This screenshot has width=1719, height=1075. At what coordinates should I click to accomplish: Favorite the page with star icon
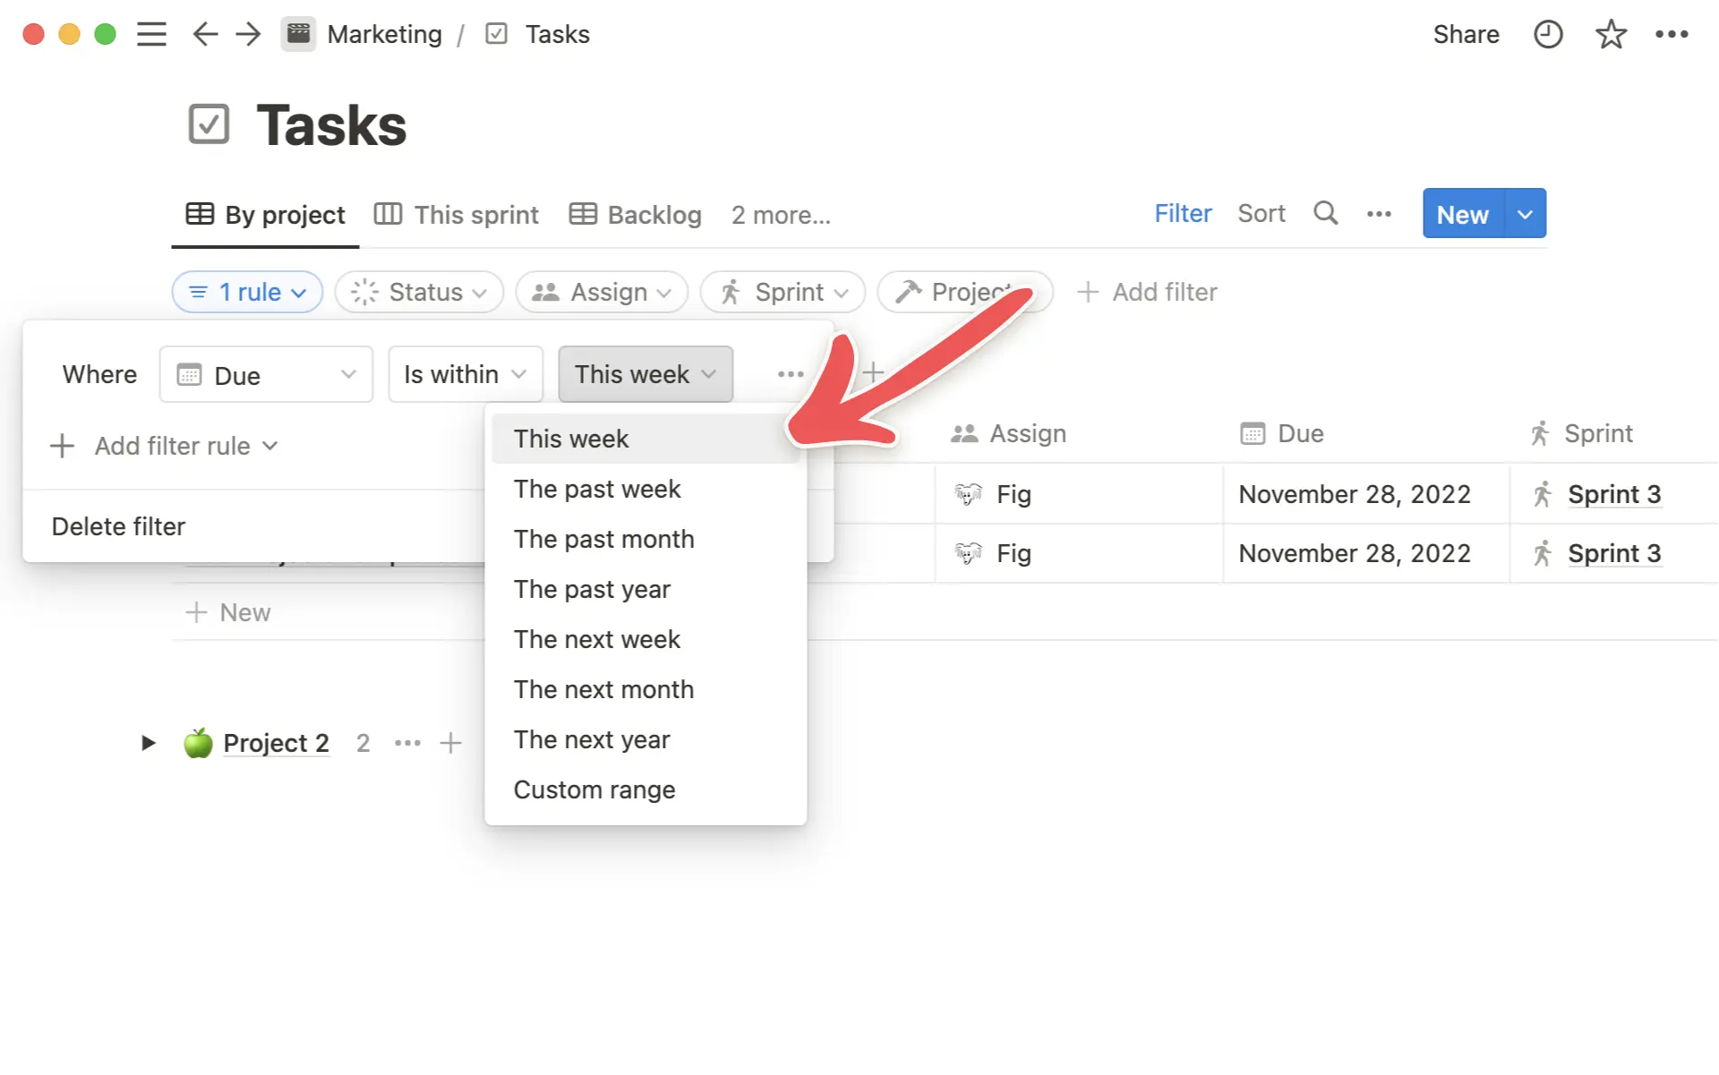(1611, 34)
